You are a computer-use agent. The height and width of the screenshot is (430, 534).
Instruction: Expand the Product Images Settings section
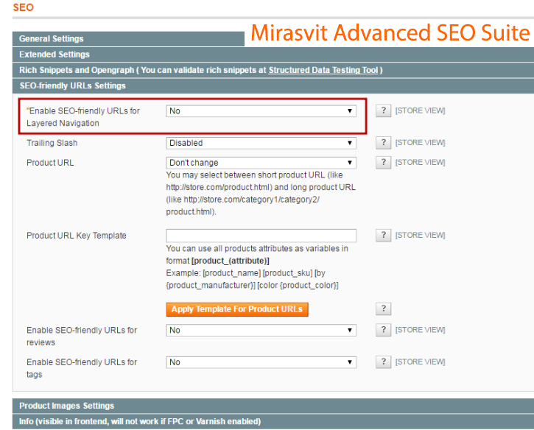(67, 406)
